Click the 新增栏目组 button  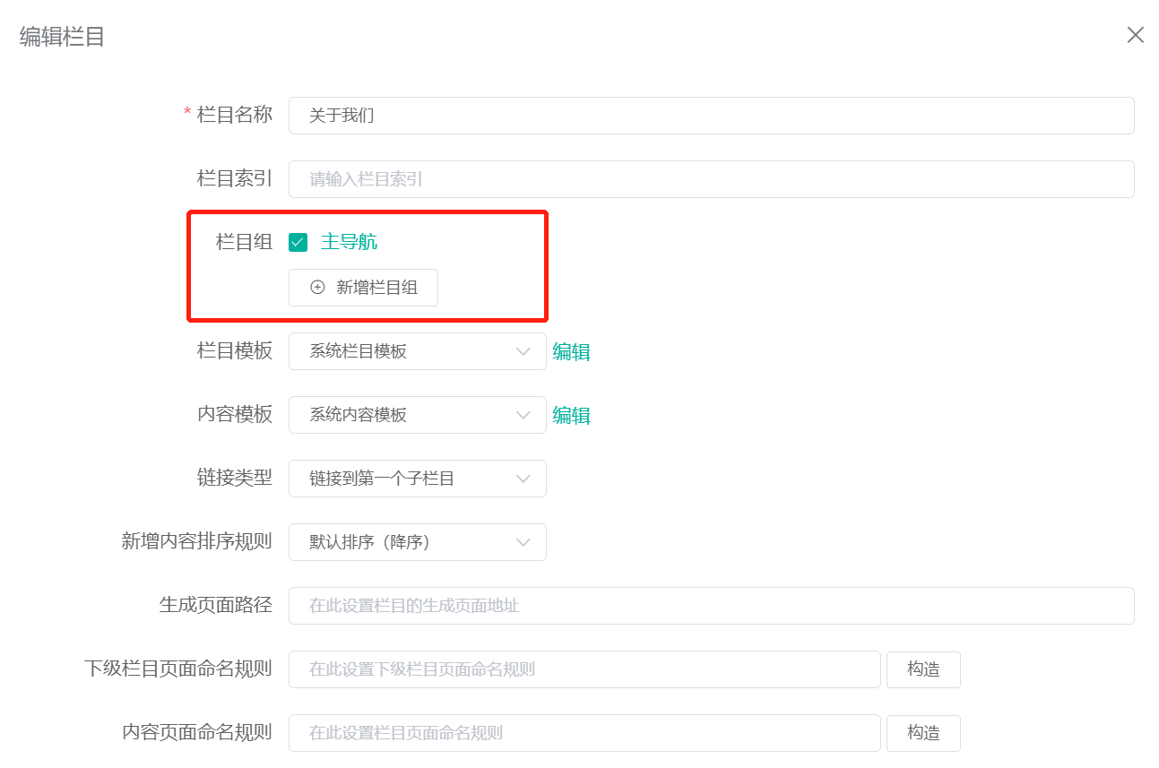click(363, 287)
